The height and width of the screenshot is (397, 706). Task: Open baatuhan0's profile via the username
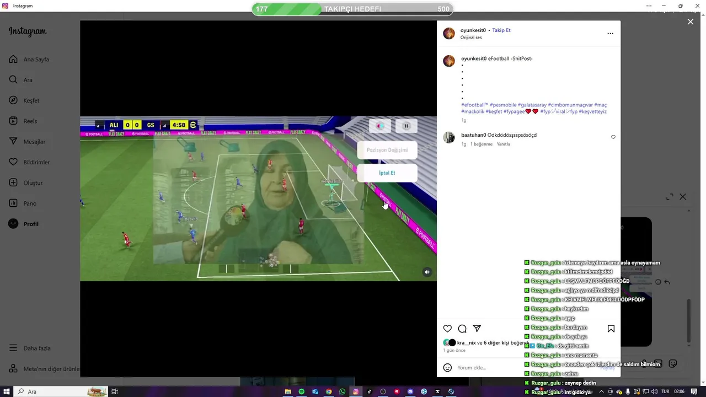point(474,135)
